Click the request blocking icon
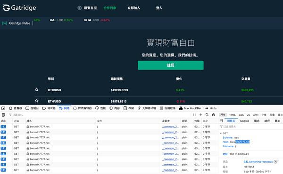 (x=214, y=115)
